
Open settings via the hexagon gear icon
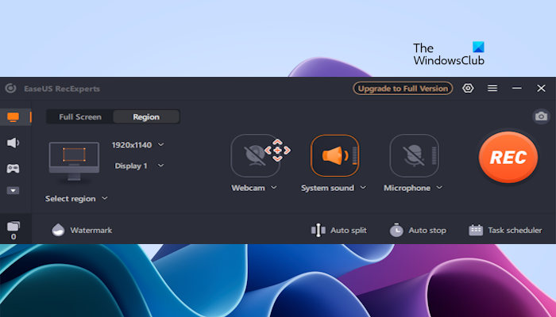click(x=468, y=88)
